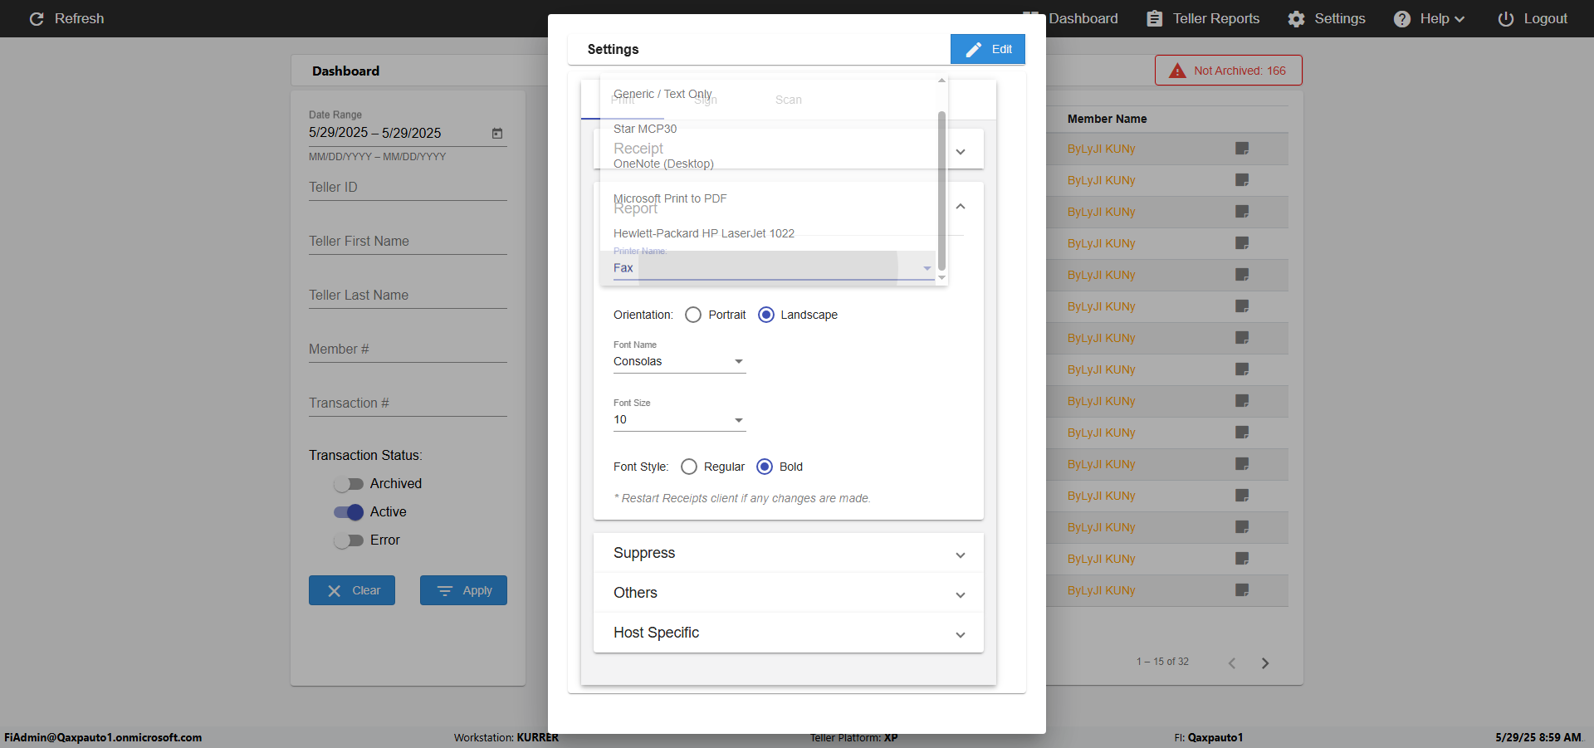Go to previous page of results
Screen dimensions: 1594x748
(x=1232, y=662)
